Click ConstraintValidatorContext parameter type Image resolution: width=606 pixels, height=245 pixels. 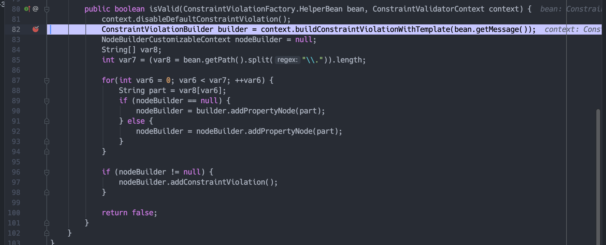428,9
